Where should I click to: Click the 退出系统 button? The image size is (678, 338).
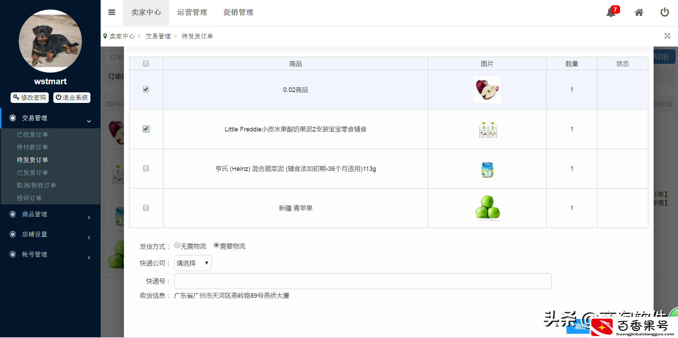[72, 98]
